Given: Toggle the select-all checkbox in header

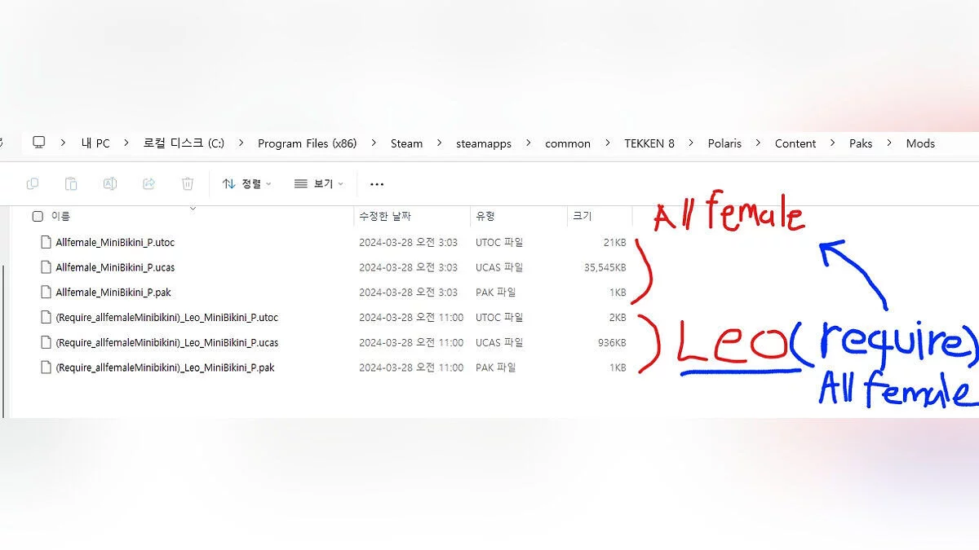Looking at the screenshot, I should coord(38,217).
